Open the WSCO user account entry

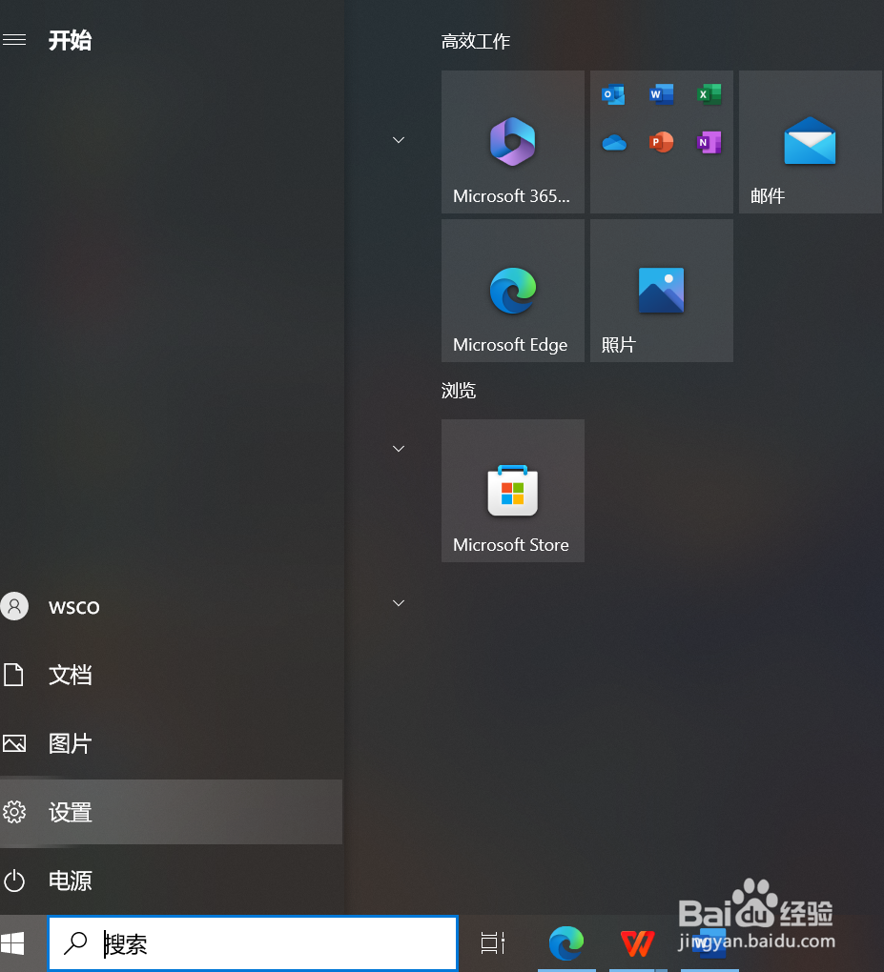(172, 607)
